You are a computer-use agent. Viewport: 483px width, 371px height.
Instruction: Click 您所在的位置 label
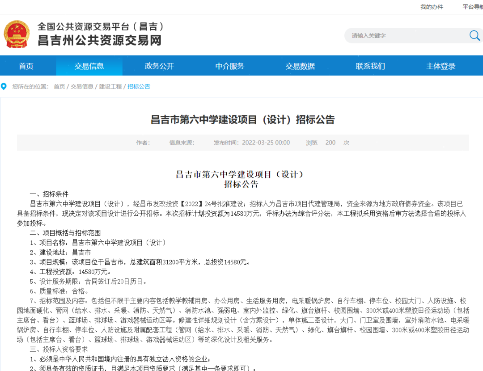tap(30, 87)
